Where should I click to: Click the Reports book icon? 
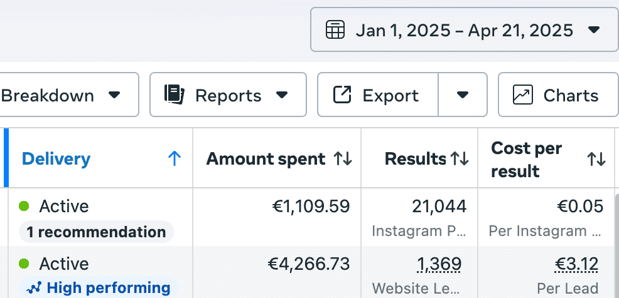(173, 95)
